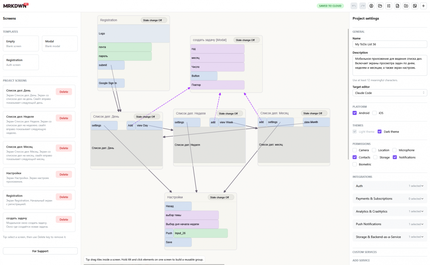Expand the Payments & Subscriptions integration
The image size is (430, 265).
click(390, 199)
